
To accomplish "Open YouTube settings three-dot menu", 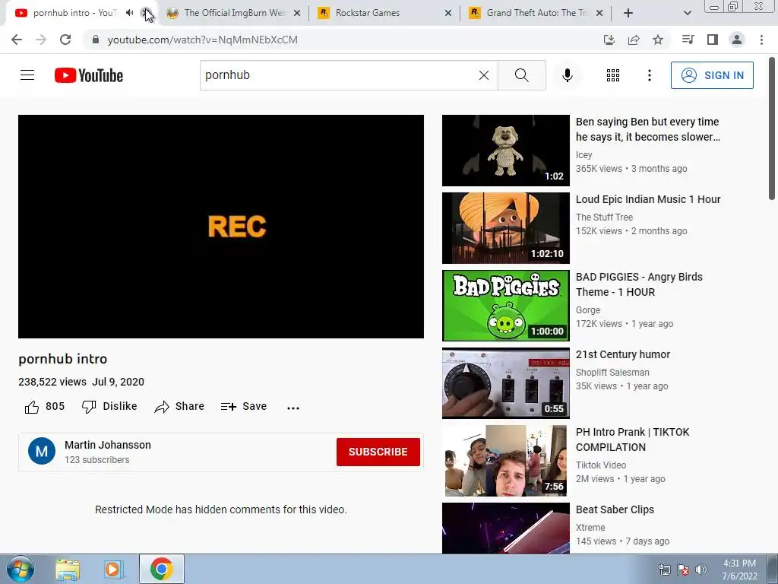I will coord(649,75).
